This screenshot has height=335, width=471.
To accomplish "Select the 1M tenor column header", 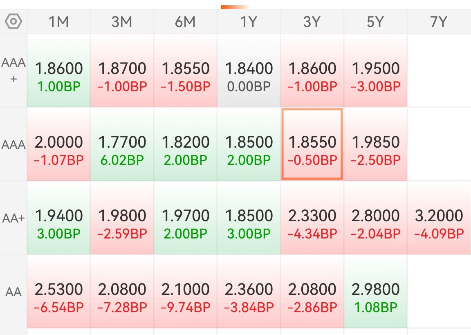I will (58, 22).
